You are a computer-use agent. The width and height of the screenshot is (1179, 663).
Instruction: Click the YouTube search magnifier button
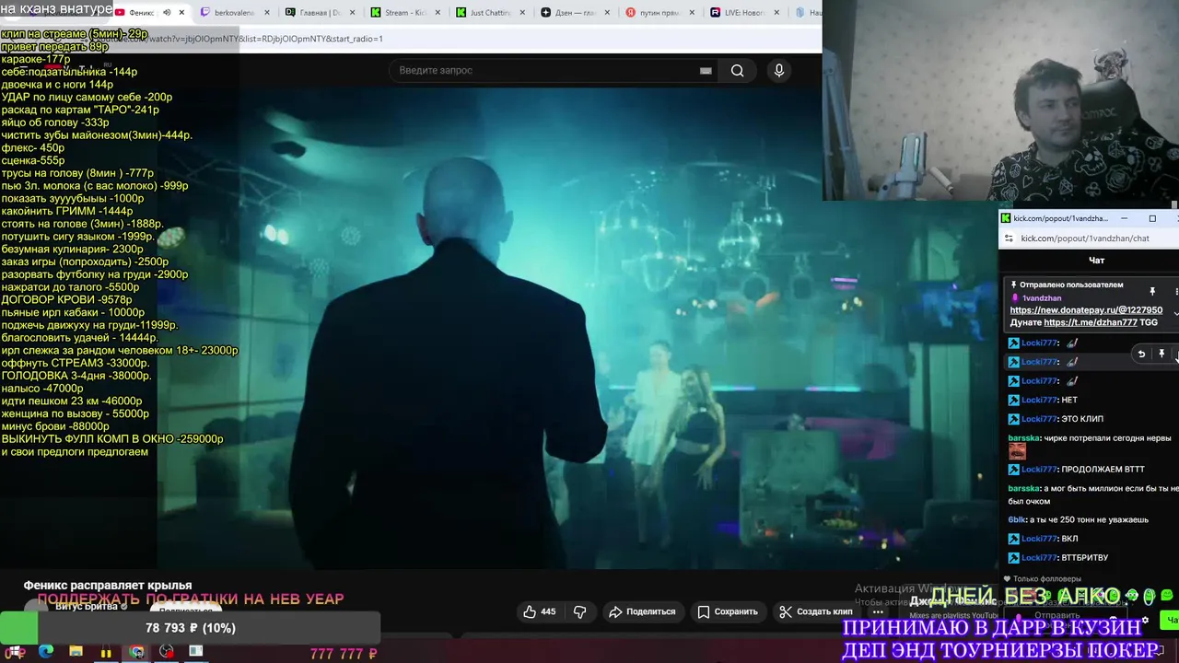737,71
